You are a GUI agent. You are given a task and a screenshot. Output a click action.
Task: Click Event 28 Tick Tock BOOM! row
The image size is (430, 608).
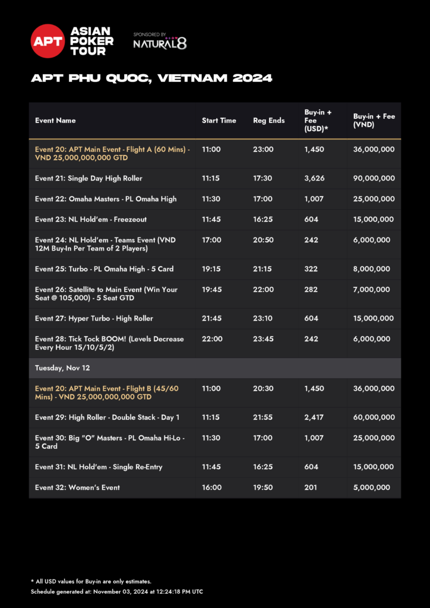tap(109, 343)
